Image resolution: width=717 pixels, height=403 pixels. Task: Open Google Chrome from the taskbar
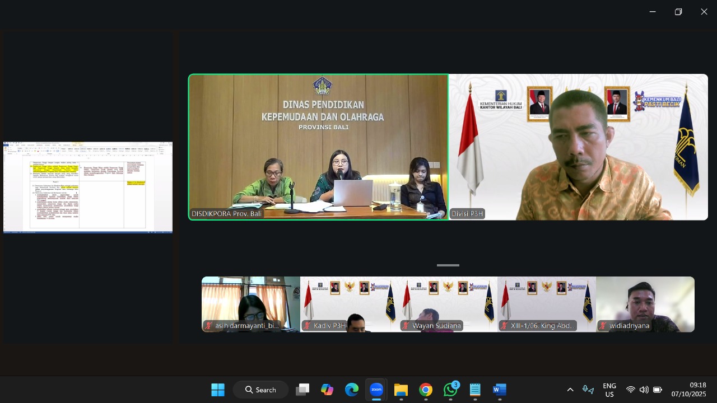click(426, 390)
